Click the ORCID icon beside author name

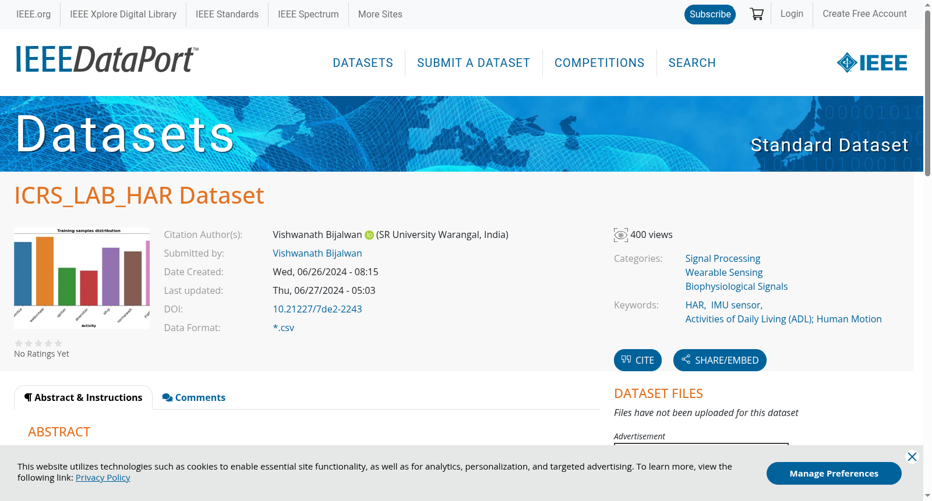[369, 235]
